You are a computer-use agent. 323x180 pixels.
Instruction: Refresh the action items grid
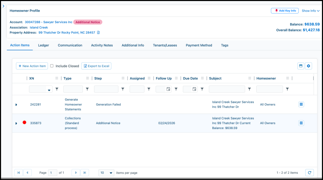coord(309,172)
